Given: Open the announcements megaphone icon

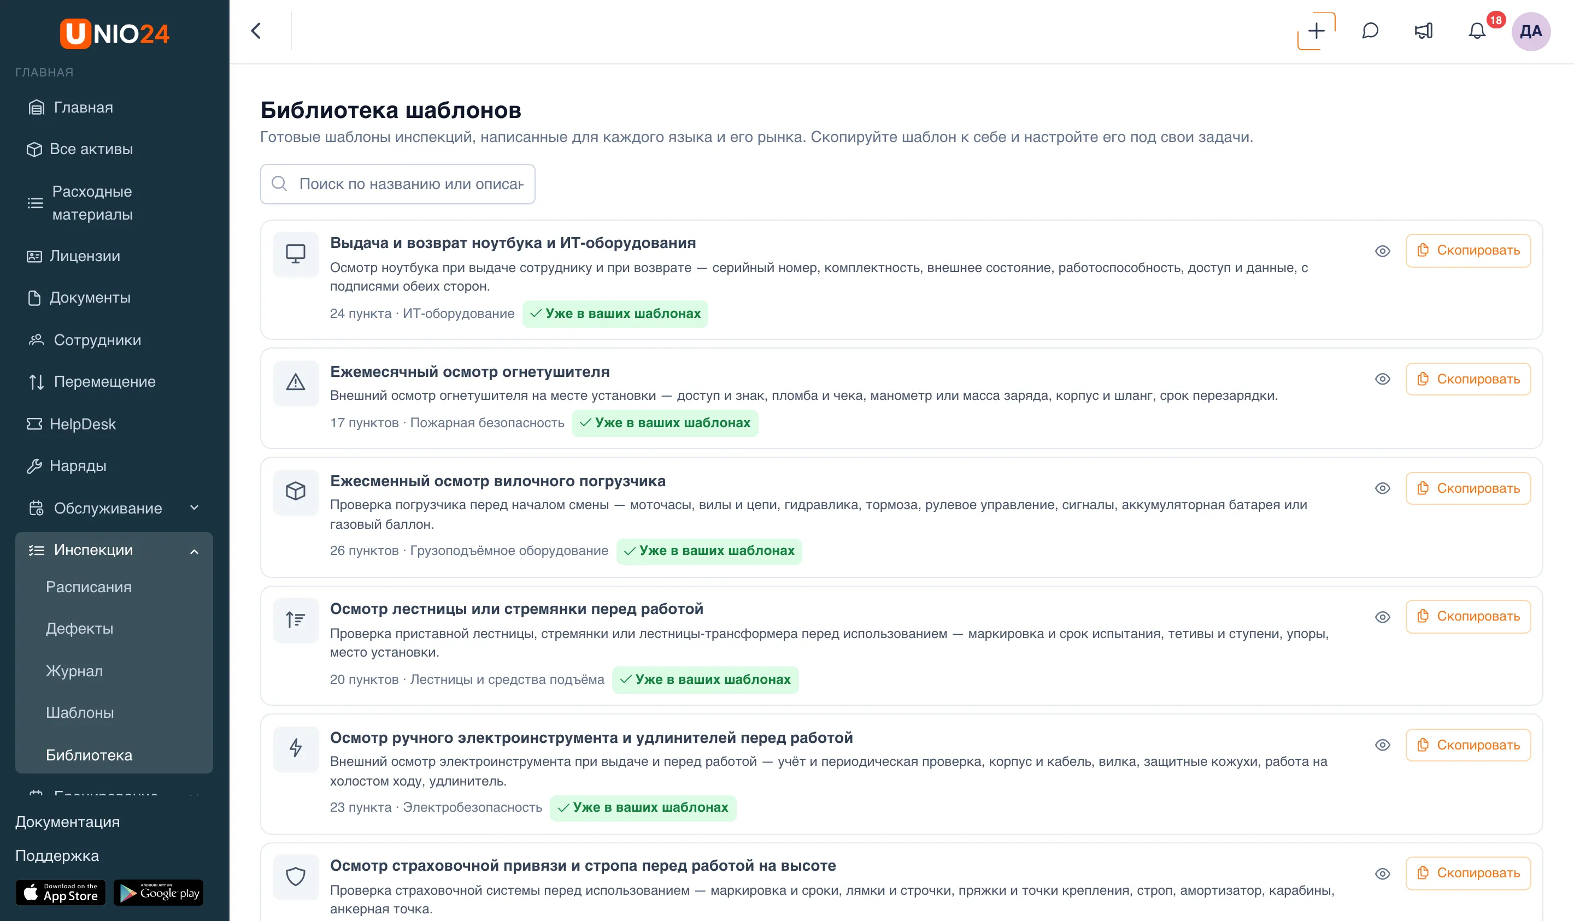Looking at the screenshot, I should coord(1424,31).
